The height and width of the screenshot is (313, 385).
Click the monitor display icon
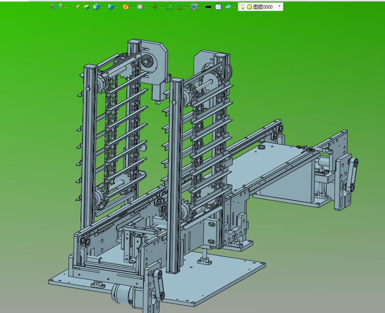(194, 7)
